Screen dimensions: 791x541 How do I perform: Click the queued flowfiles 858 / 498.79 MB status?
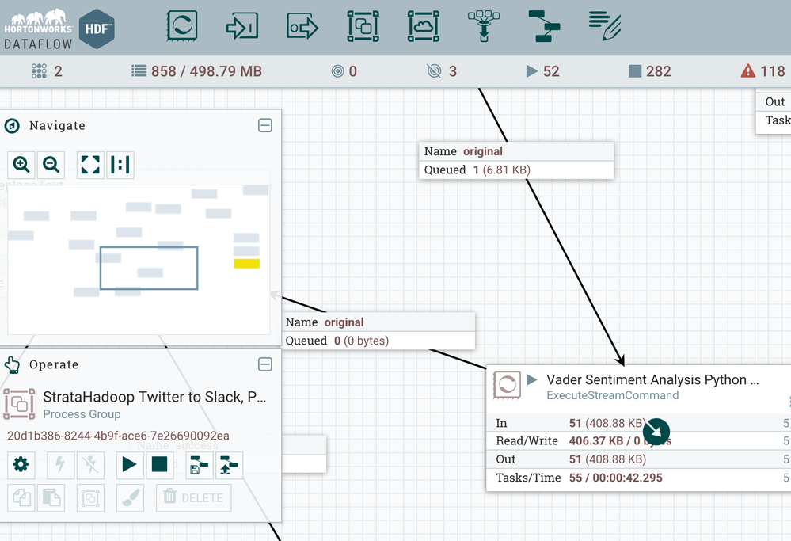click(196, 71)
